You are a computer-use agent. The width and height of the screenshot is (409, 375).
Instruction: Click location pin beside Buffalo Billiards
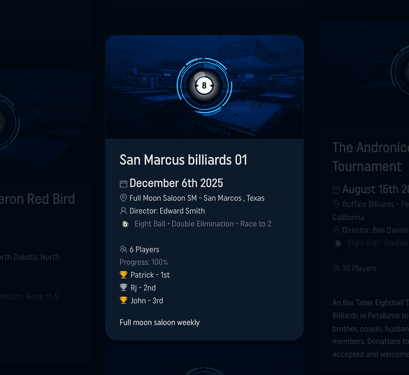pyautogui.click(x=336, y=204)
